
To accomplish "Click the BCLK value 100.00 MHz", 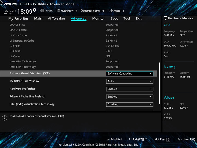I will tap(170, 46).
